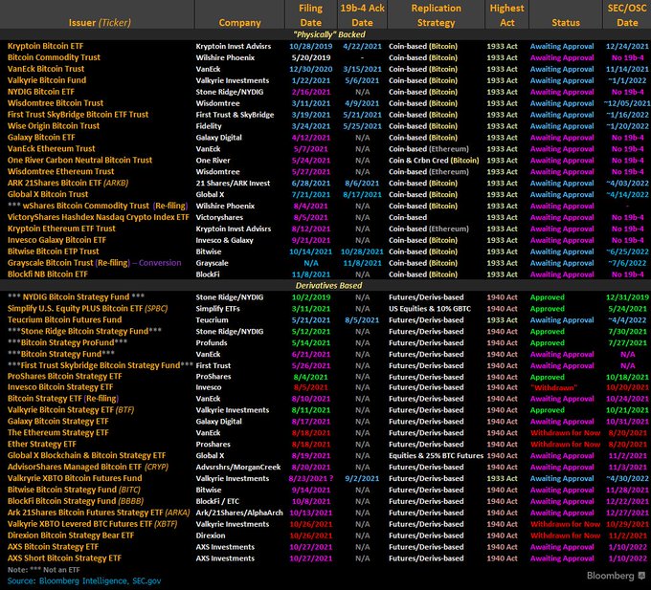Click the Issuer (Ticker) column header
The image size is (651, 590).
point(100,22)
